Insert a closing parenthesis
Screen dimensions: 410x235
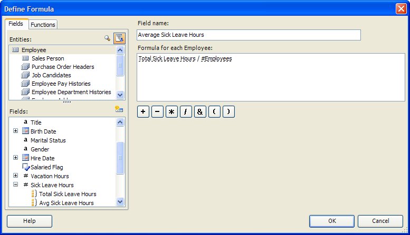pos(228,112)
